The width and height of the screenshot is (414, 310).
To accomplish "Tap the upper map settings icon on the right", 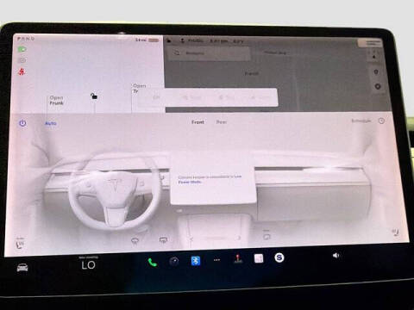I will 376,72.
